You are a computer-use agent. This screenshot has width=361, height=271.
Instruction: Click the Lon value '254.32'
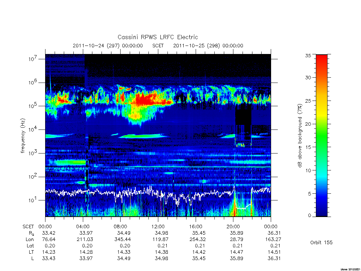(x=197, y=240)
